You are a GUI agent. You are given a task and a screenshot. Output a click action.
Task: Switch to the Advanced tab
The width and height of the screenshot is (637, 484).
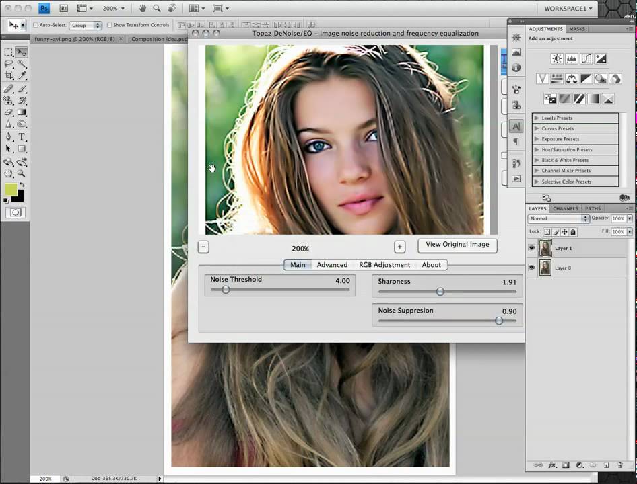[332, 265]
